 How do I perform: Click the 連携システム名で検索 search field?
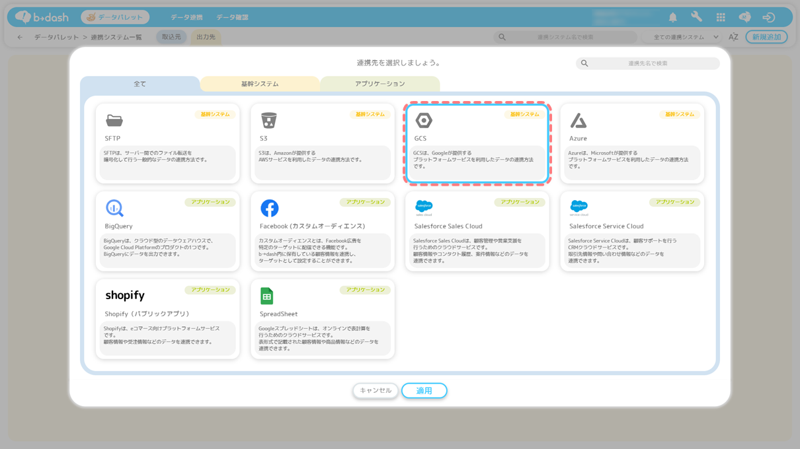coord(565,37)
